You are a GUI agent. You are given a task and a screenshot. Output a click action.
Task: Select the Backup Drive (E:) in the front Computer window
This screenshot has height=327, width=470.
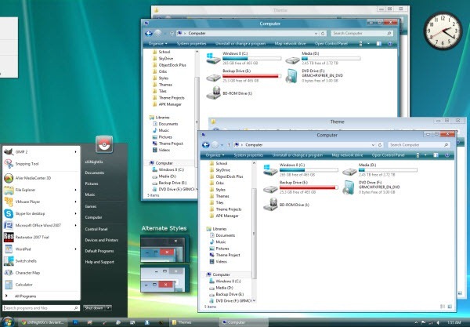click(x=301, y=187)
